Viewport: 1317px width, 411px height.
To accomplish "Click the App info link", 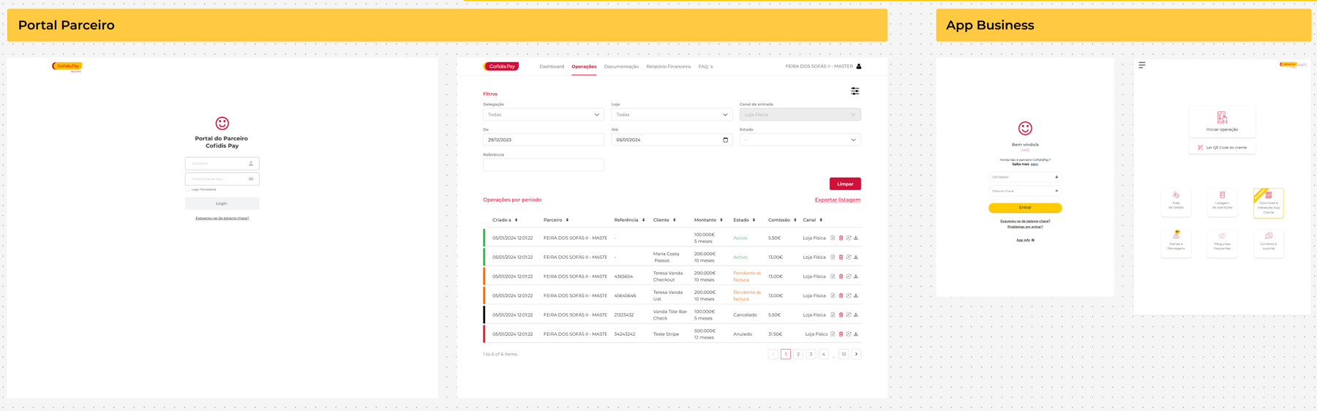I will click(x=1024, y=240).
